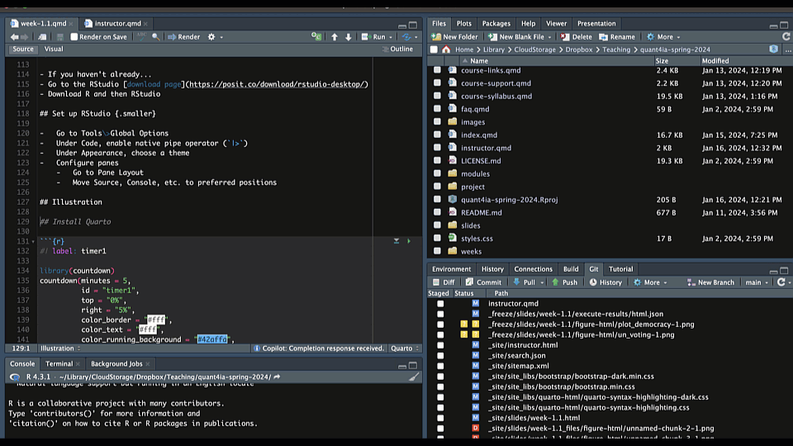Go back to previous source location
Viewport: 793px width, 446px height.
coord(14,37)
